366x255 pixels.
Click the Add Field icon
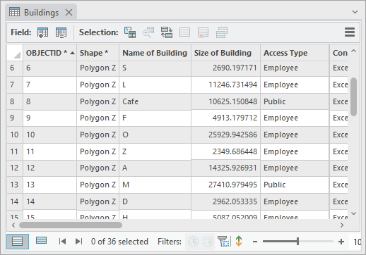coord(42,32)
